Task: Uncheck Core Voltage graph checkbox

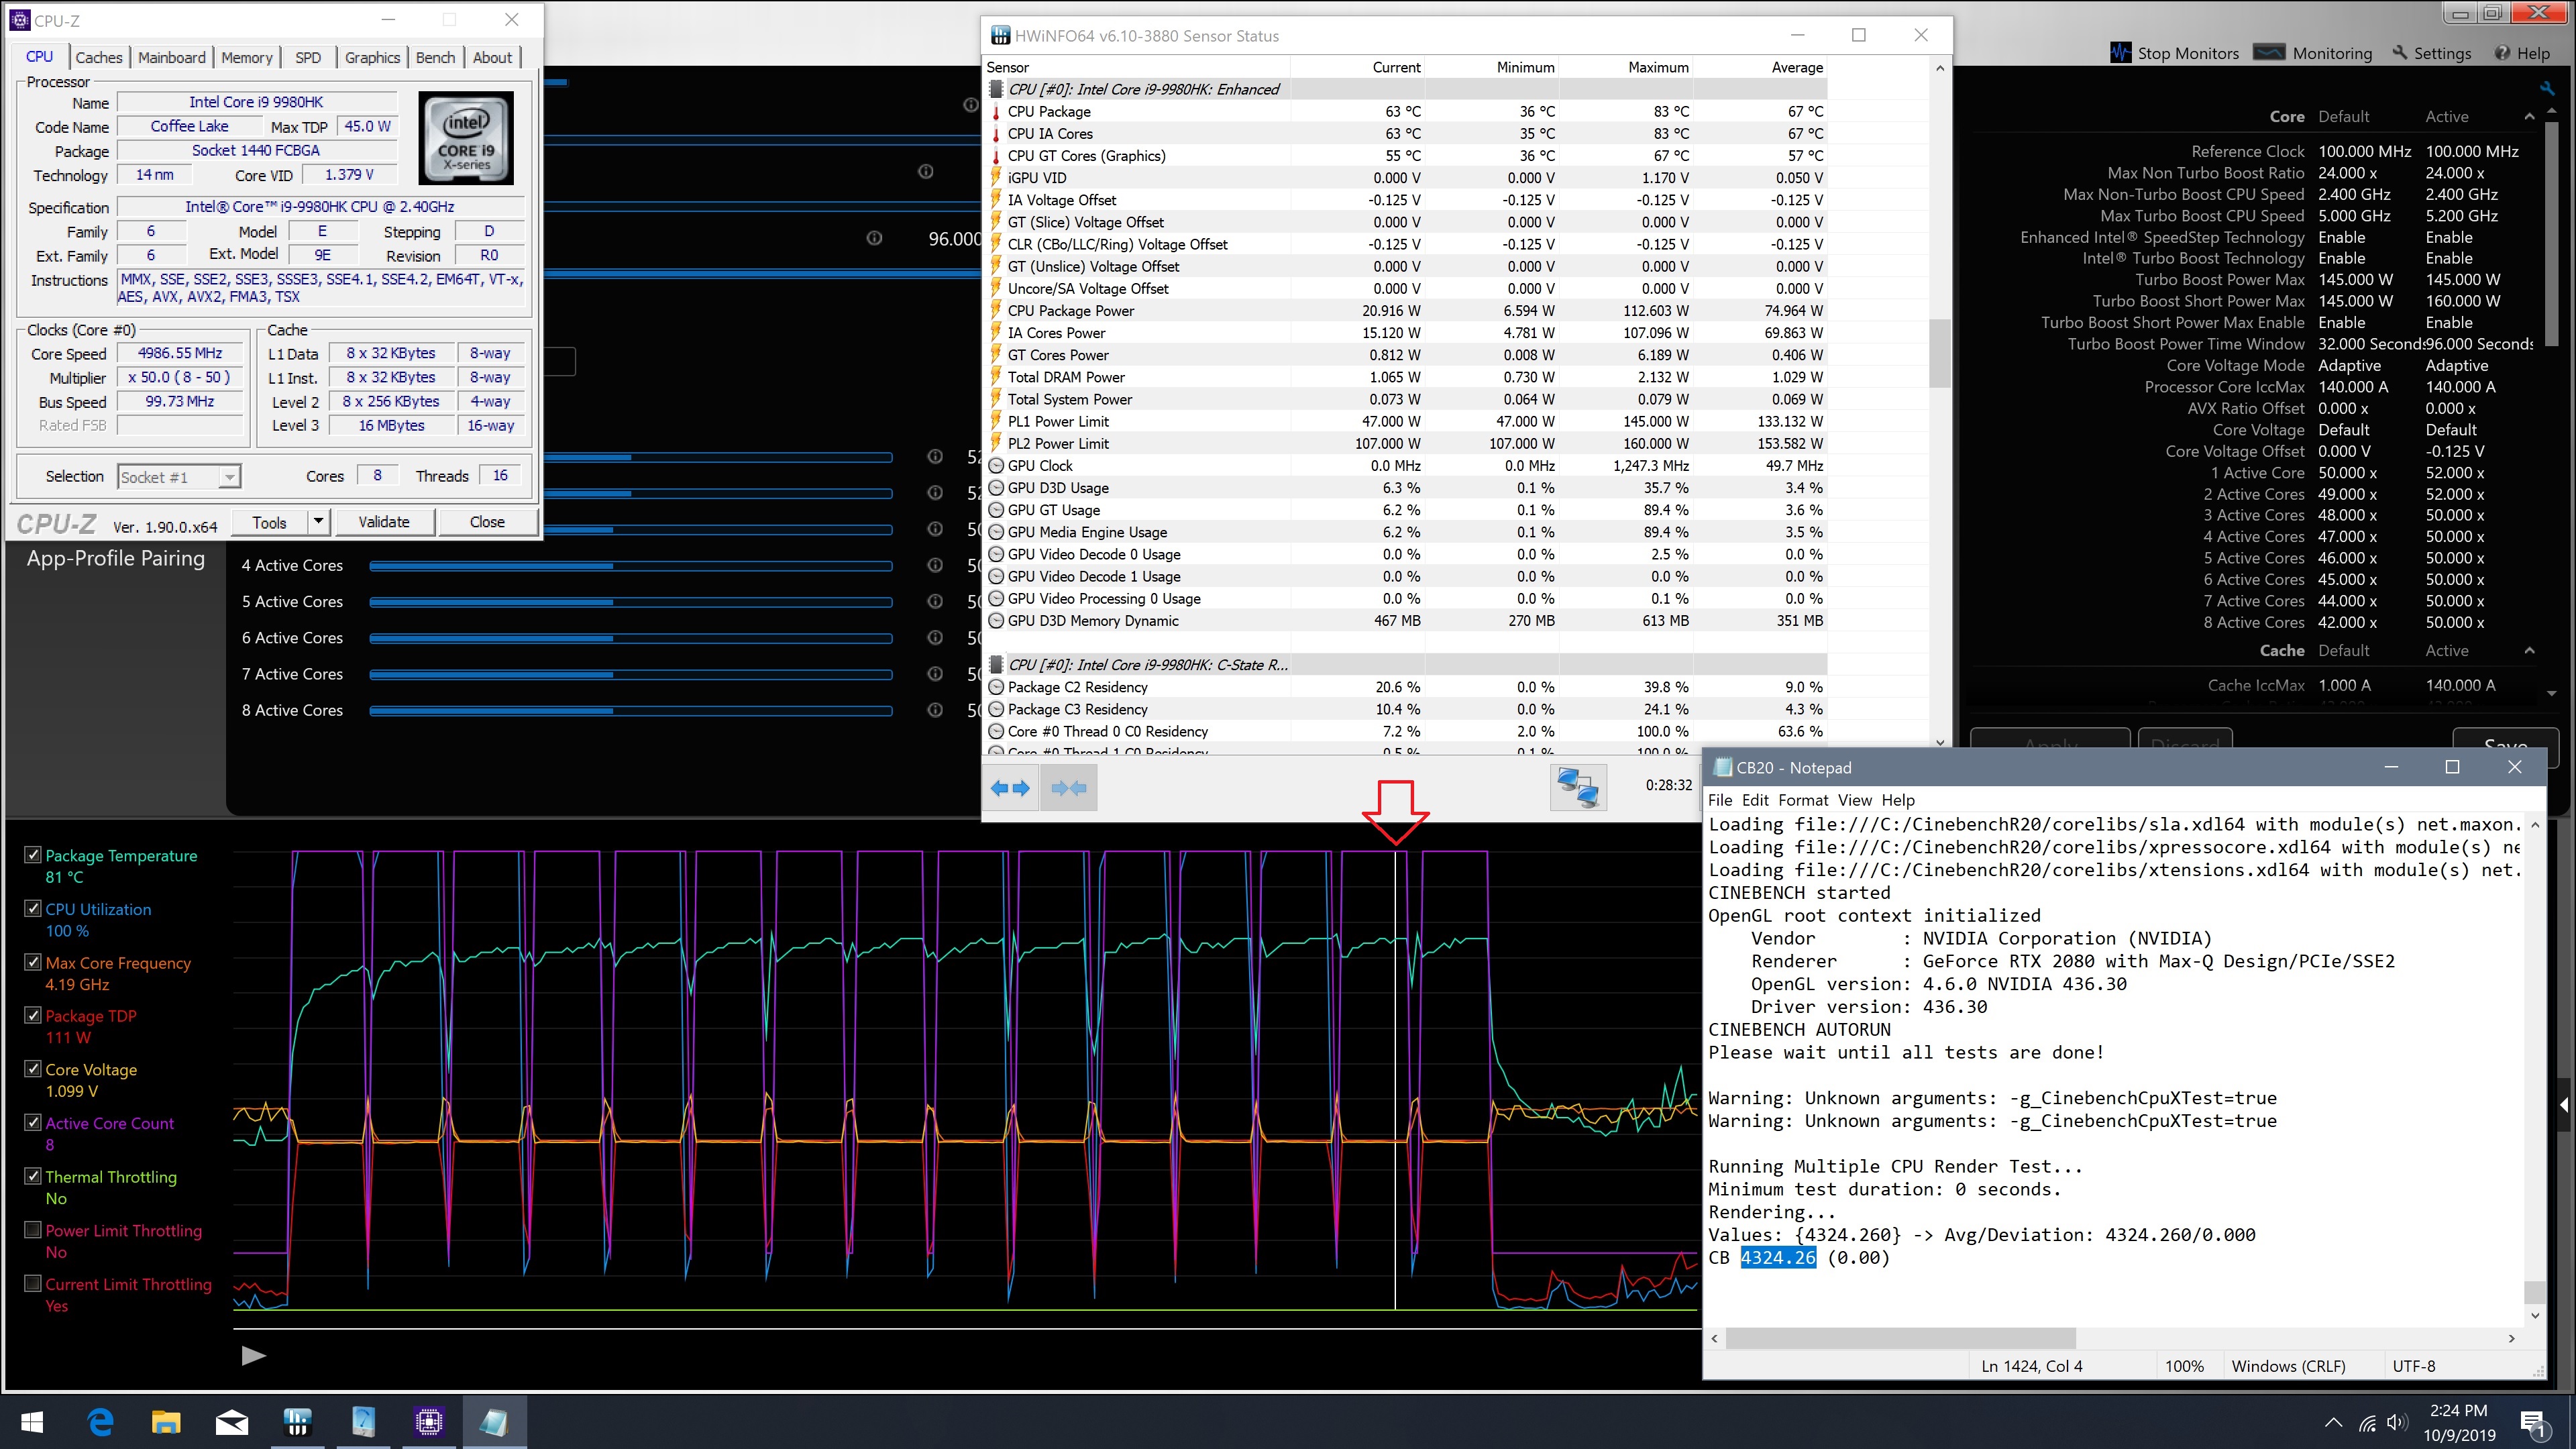Action: (x=33, y=1069)
